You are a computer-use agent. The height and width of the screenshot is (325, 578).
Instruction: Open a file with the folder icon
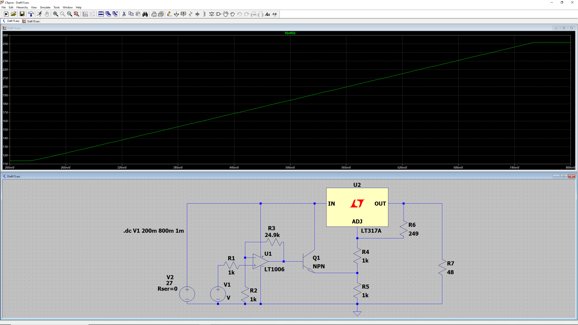(x=13, y=14)
